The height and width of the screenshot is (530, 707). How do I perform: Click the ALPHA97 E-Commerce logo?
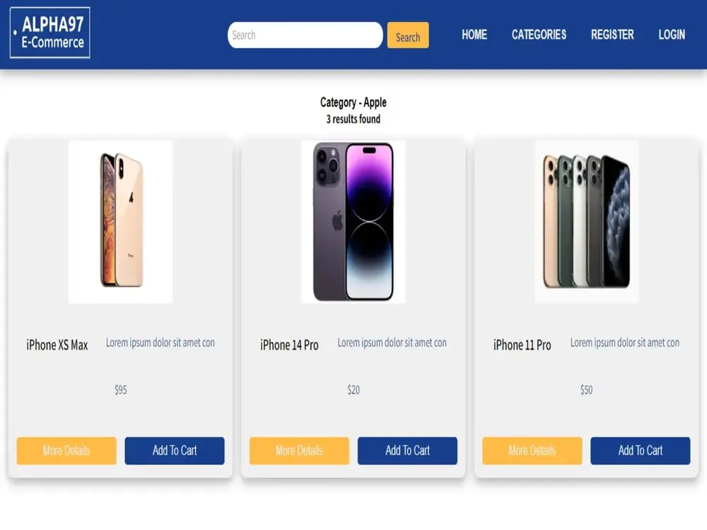pos(50,33)
